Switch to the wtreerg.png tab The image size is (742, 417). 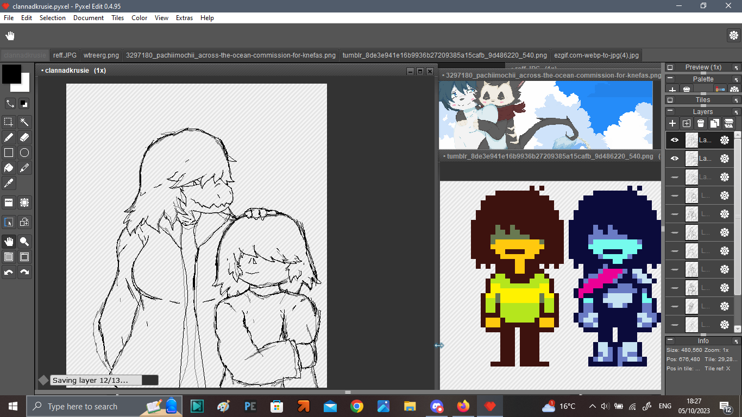101,55
